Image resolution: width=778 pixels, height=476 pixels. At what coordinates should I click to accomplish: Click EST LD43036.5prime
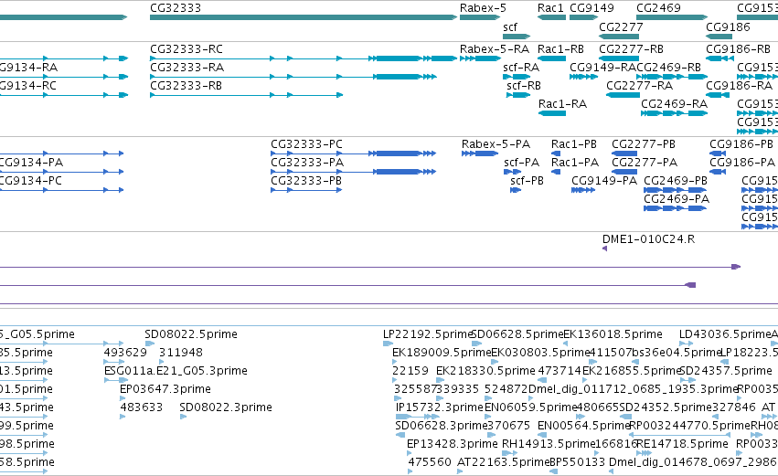(725, 334)
